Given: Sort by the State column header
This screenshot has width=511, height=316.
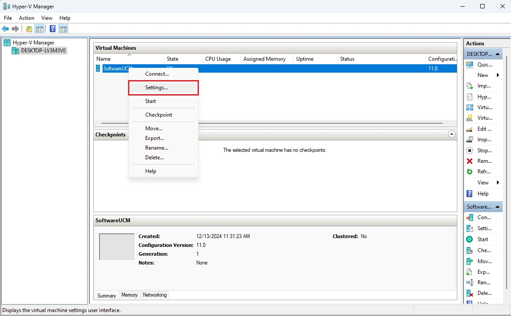Looking at the screenshot, I should [183, 59].
